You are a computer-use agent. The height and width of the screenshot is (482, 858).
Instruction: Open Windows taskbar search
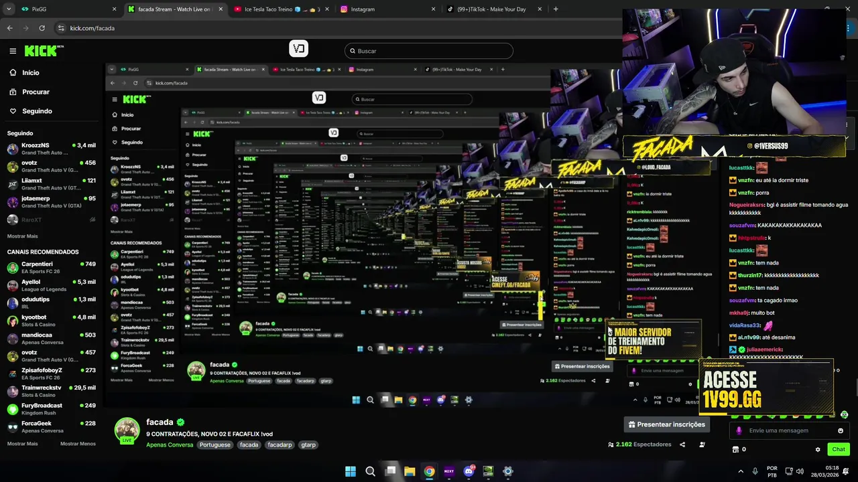click(x=370, y=471)
